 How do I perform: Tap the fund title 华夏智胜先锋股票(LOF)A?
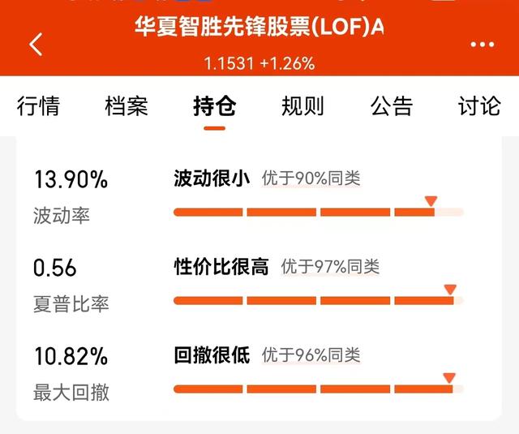259,27
